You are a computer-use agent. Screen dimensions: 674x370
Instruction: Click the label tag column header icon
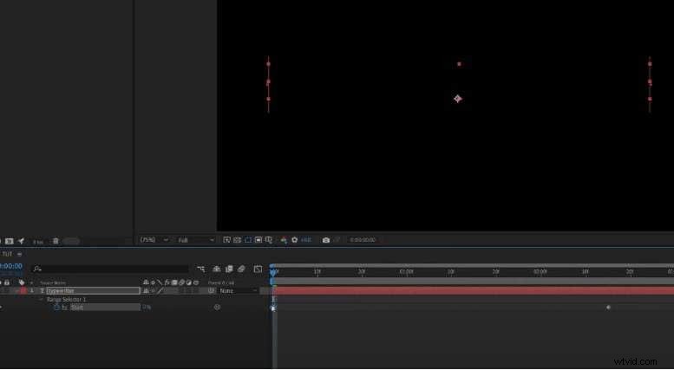(22, 282)
